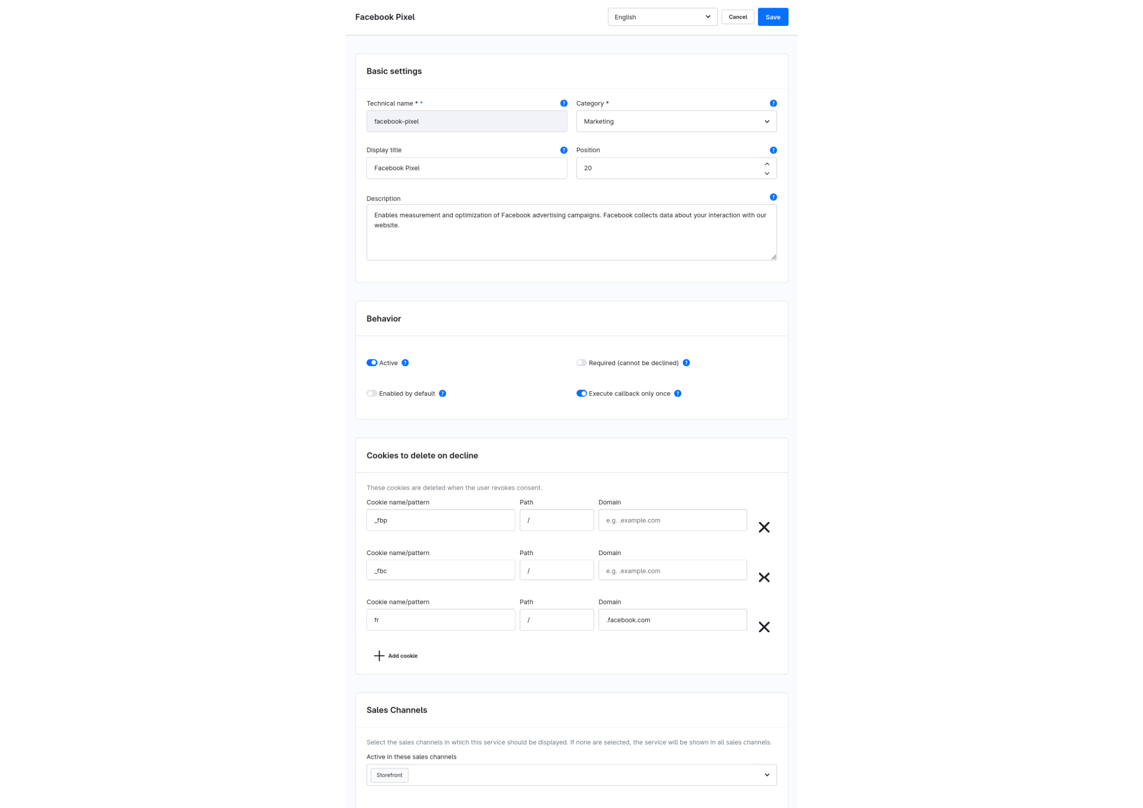Show the Position help icon
The image size is (1143, 808).
(x=773, y=150)
